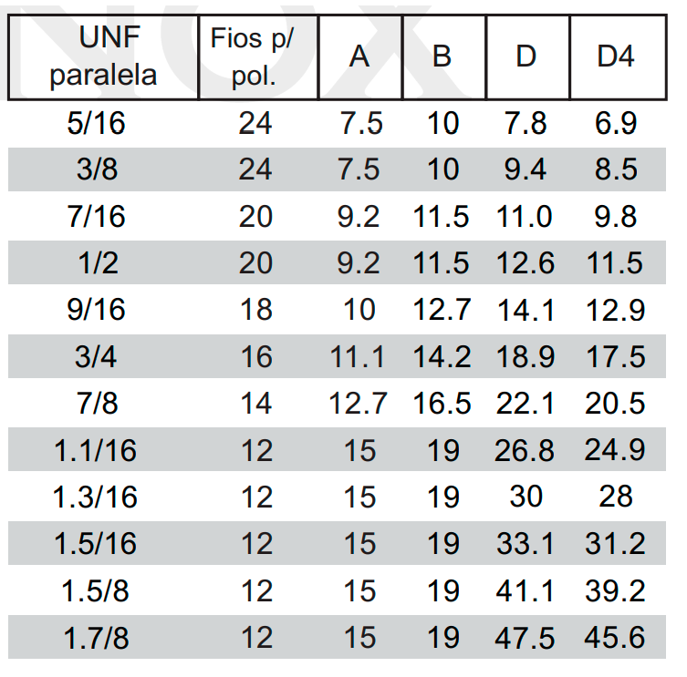Select column header A
Screen dimensions: 687x677
(360, 56)
